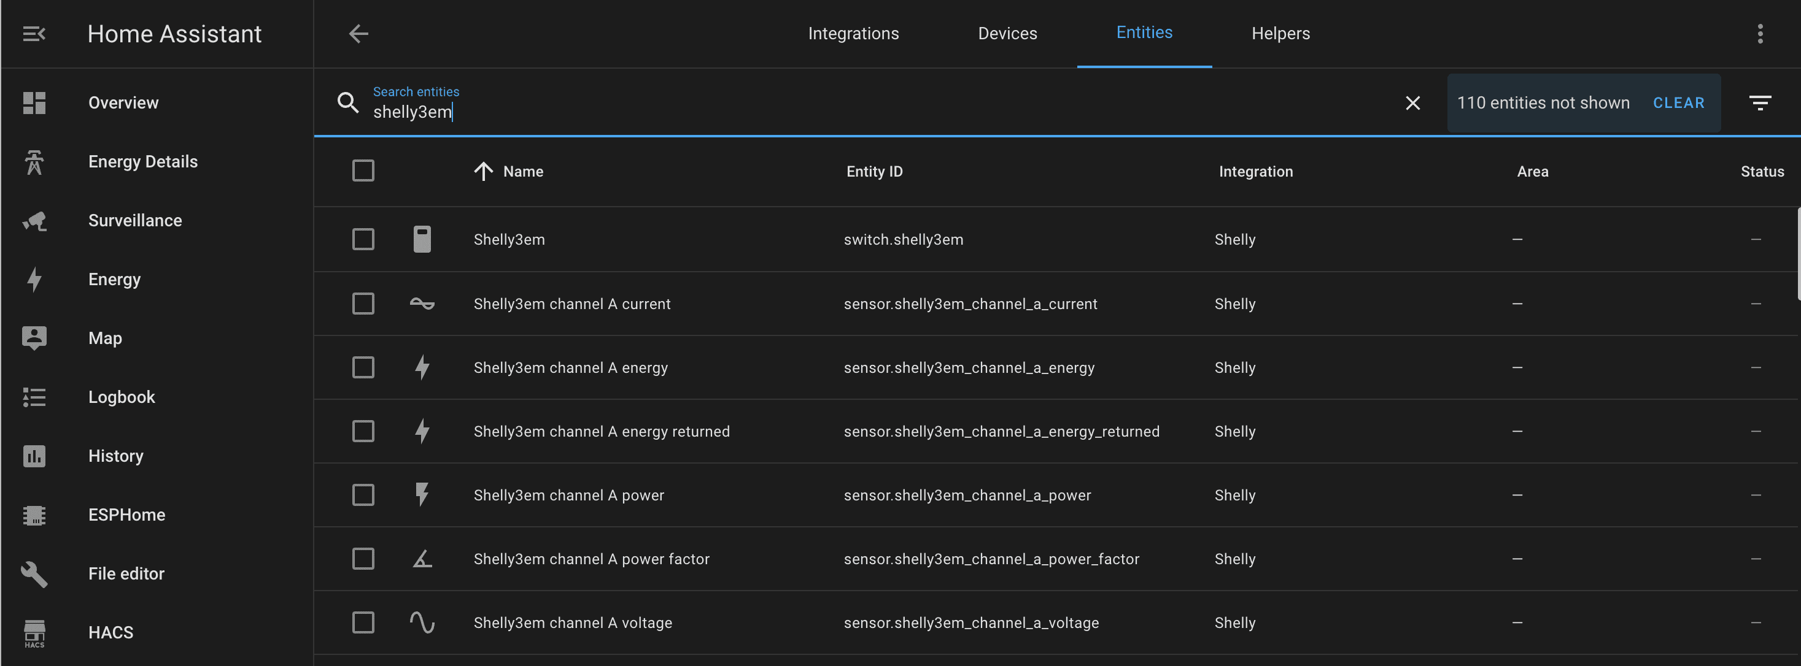
Task: Sort by the Entity ID column header
Action: pos(874,171)
